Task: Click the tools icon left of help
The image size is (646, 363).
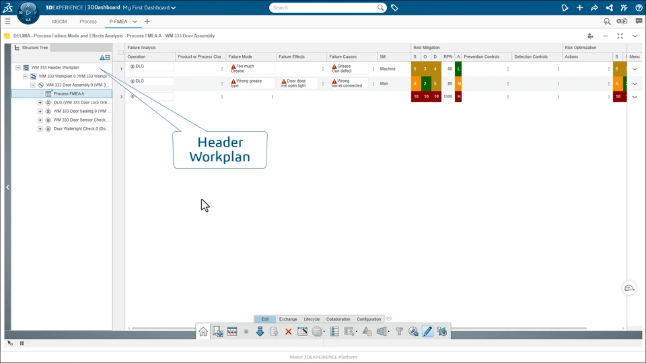Action: 624,7
